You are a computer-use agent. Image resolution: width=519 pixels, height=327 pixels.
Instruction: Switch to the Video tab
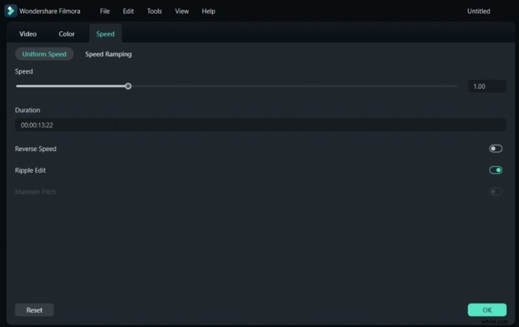click(x=28, y=34)
